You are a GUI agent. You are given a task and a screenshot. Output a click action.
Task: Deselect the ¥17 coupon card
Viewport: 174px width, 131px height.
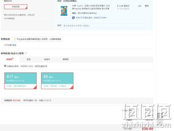(x=21, y=81)
